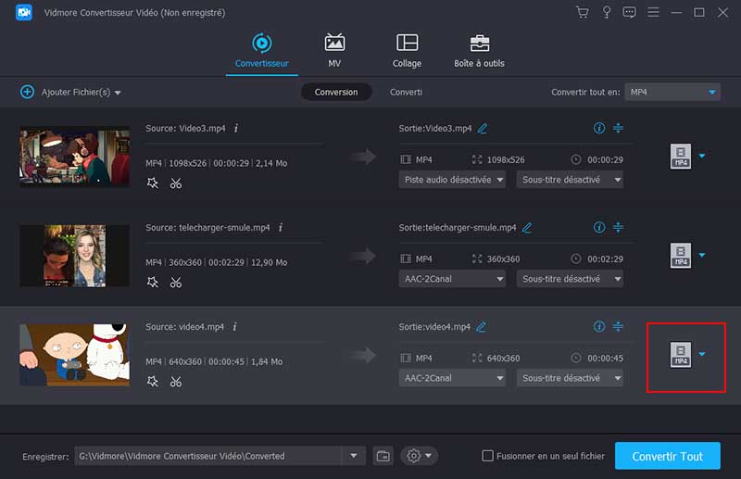Viewport: 741px width, 479px height.
Task: Click the Convertir Tout button
Action: (667, 457)
